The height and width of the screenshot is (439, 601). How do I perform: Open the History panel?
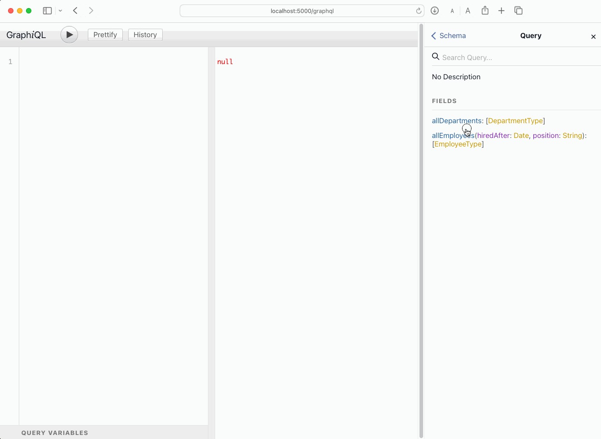(145, 35)
